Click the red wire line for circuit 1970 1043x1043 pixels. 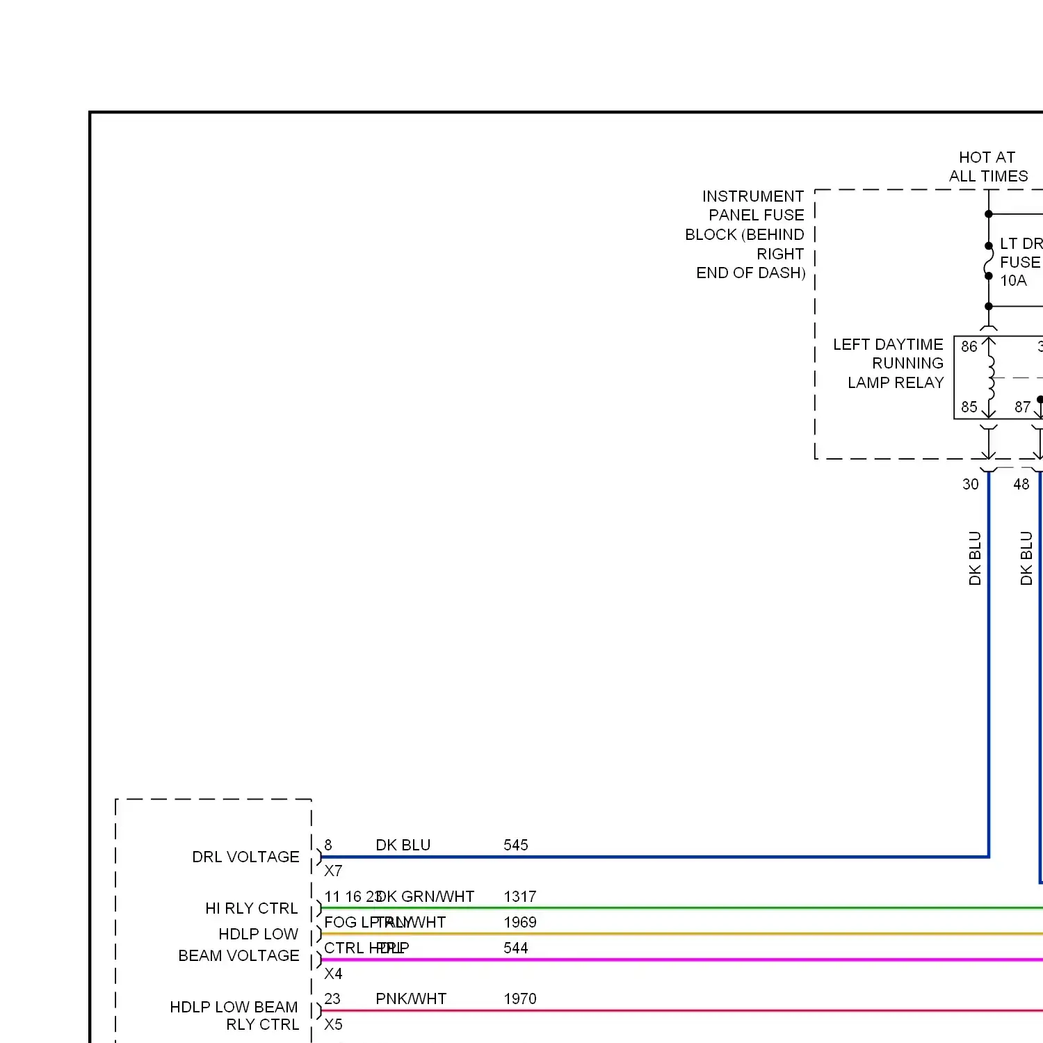click(681, 1010)
